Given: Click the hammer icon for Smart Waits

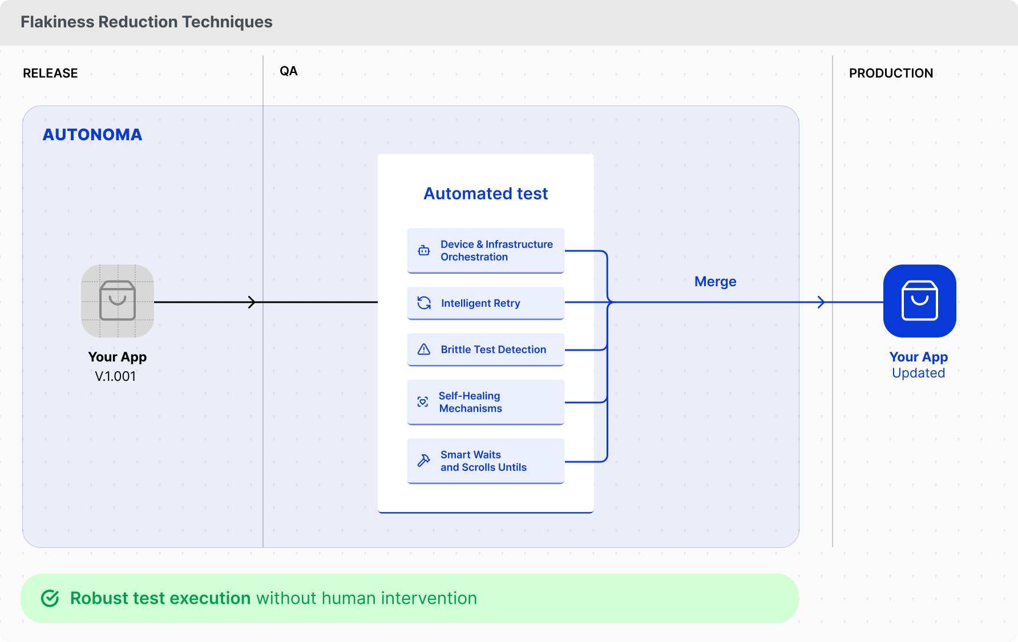Looking at the screenshot, I should coord(424,461).
